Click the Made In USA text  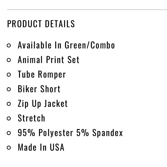(41, 147)
